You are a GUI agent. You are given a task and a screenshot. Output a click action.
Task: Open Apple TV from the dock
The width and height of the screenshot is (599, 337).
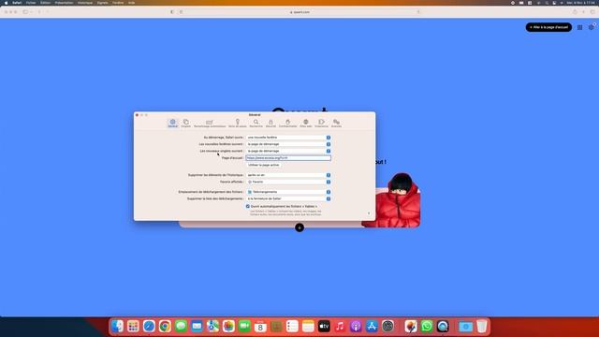click(x=324, y=327)
